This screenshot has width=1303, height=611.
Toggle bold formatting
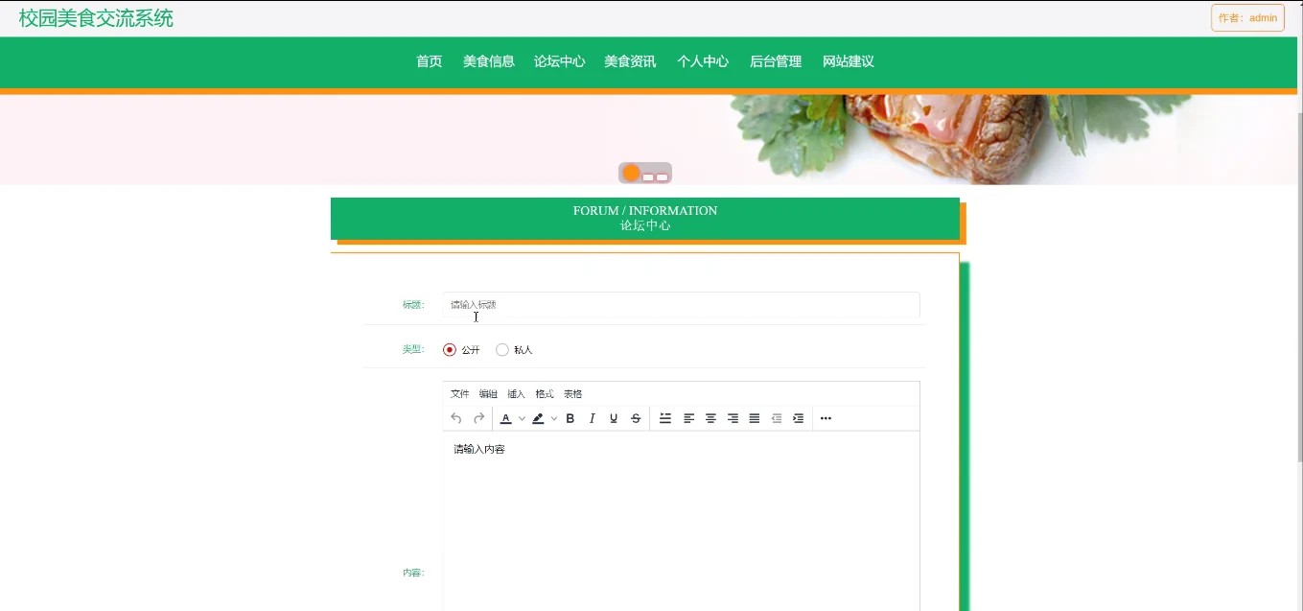pos(570,418)
